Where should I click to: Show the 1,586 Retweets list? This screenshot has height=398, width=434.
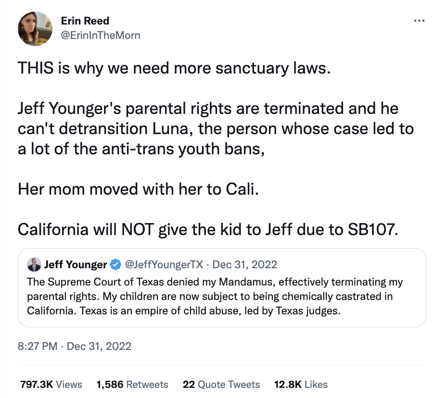132,385
